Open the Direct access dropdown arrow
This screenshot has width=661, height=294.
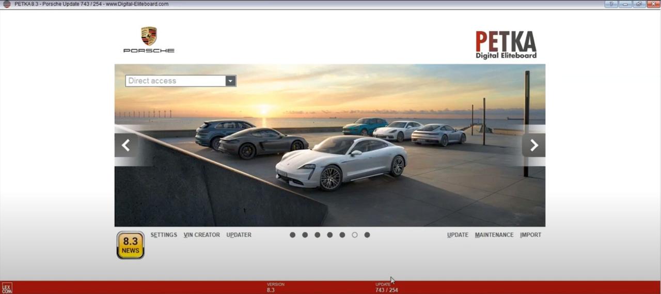[x=230, y=81]
